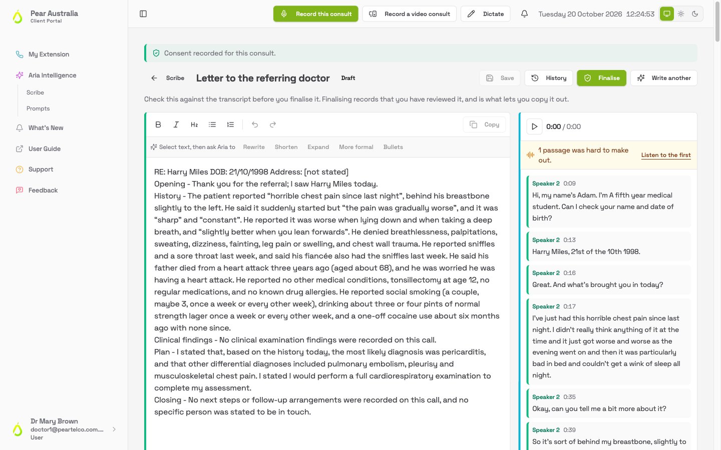The height and width of the screenshot is (450, 721).
Task: Toggle the sidebar panel icon
Action: coord(143,14)
